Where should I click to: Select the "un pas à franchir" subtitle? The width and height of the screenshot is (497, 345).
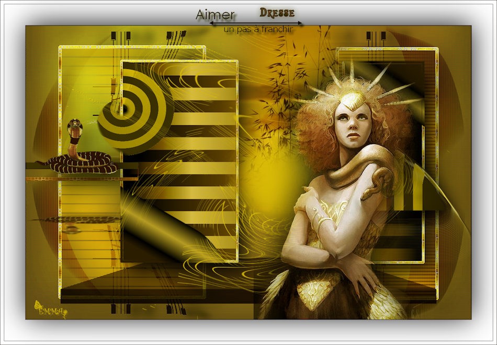258,29
